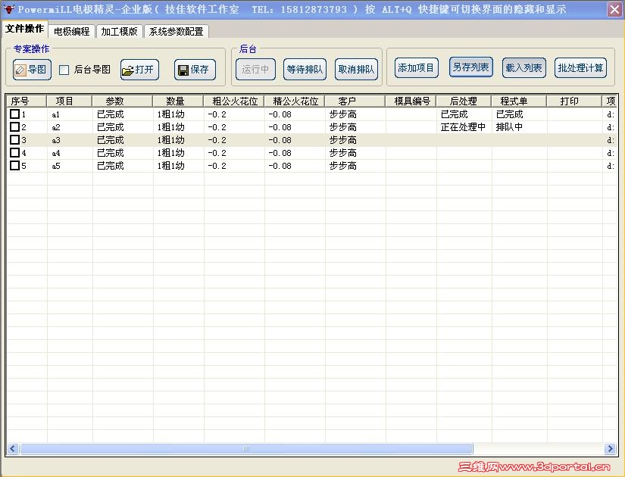The image size is (625, 477).
Task: Open the 电极编程 tab
Action: point(72,31)
